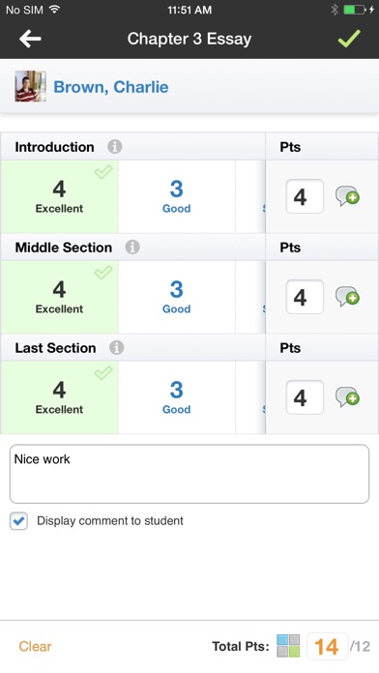Image resolution: width=379 pixels, height=673 pixels.
Task: Uncheck Display comment to student
Action: (x=19, y=521)
